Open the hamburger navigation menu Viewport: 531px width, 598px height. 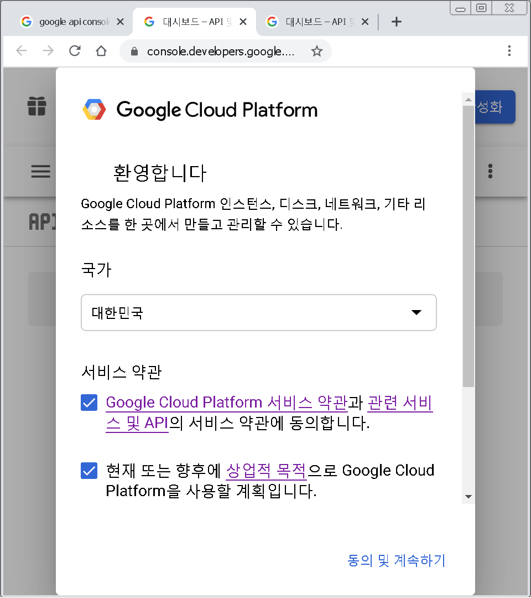(x=41, y=171)
